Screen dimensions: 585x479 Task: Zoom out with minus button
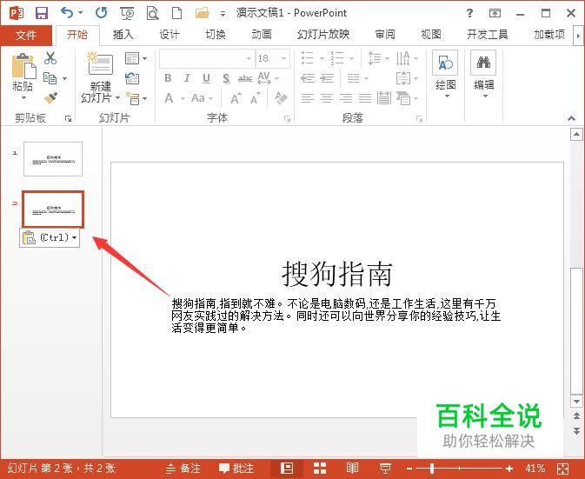click(409, 469)
